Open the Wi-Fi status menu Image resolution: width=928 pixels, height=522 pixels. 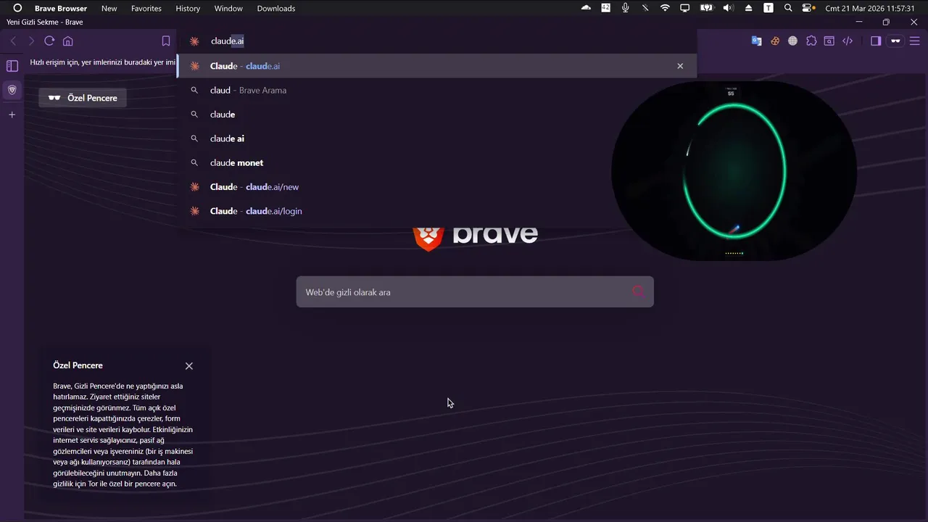coord(665,8)
